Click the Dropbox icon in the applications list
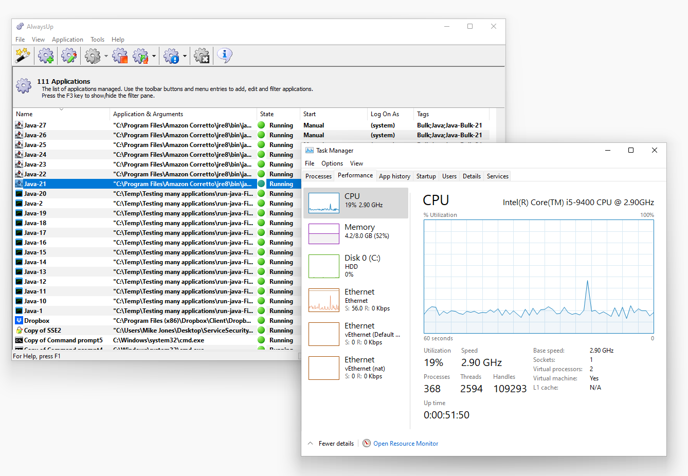The width and height of the screenshot is (688, 476). point(19,321)
